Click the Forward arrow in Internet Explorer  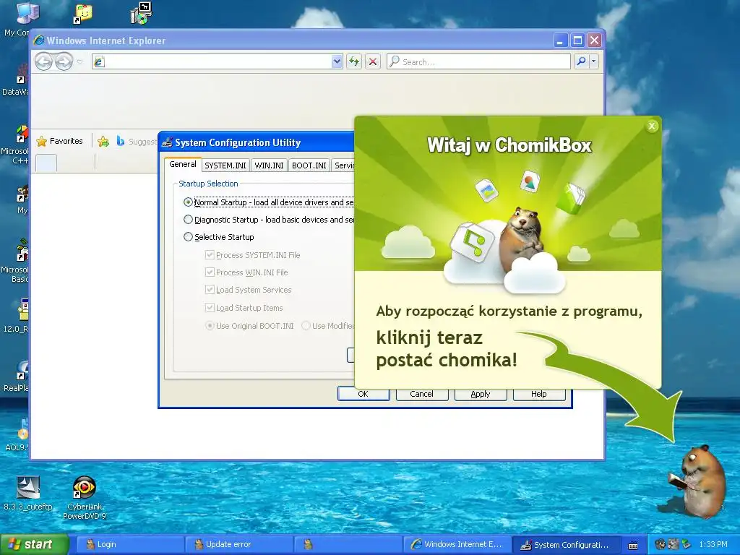click(x=64, y=62)
